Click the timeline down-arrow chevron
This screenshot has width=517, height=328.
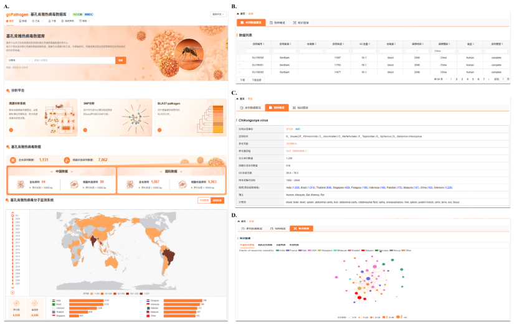tap(12, 287)
